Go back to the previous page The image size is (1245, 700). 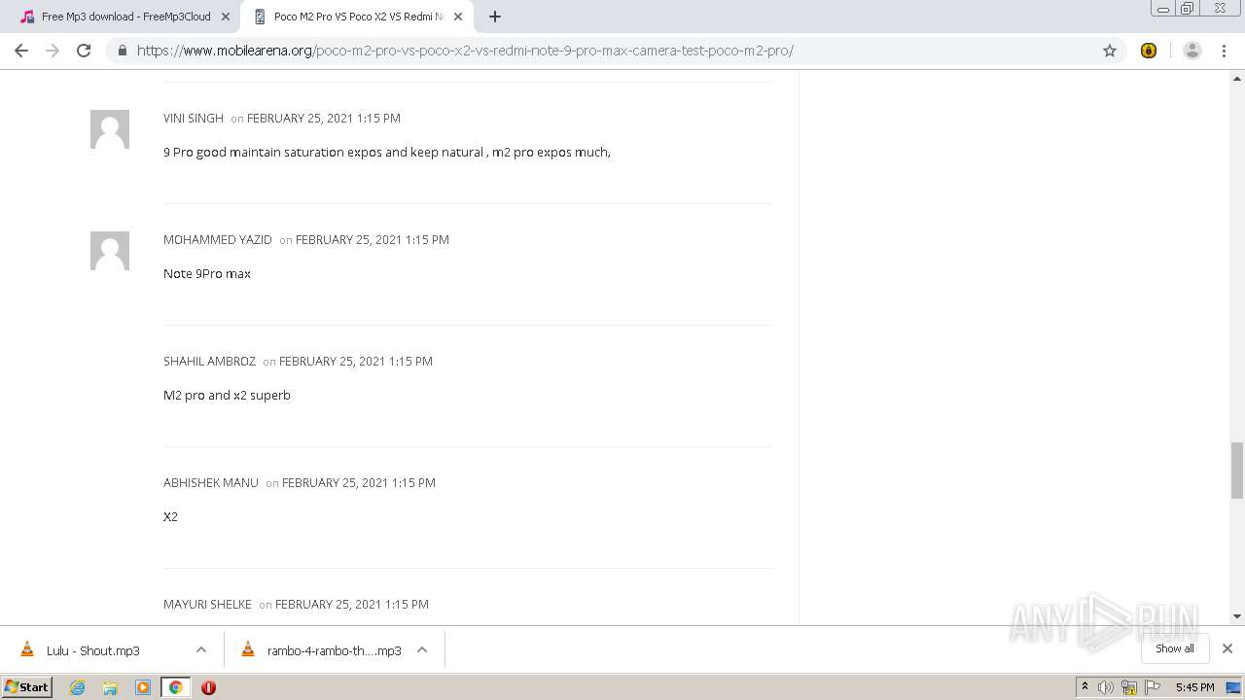(x=21, y=51)
